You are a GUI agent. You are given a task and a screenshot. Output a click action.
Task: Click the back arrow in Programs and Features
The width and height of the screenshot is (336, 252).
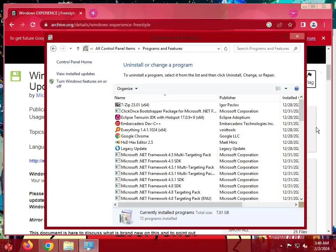(x=53, y=49)
